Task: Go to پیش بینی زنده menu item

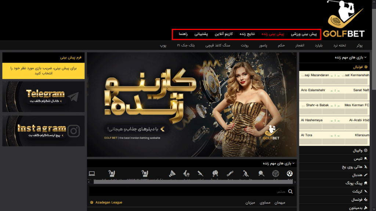Action: pos(273,34)
